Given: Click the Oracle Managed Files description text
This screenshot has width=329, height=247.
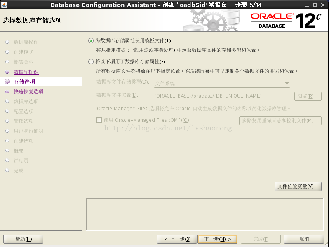Looking at the screenshot, I should 194,109.
